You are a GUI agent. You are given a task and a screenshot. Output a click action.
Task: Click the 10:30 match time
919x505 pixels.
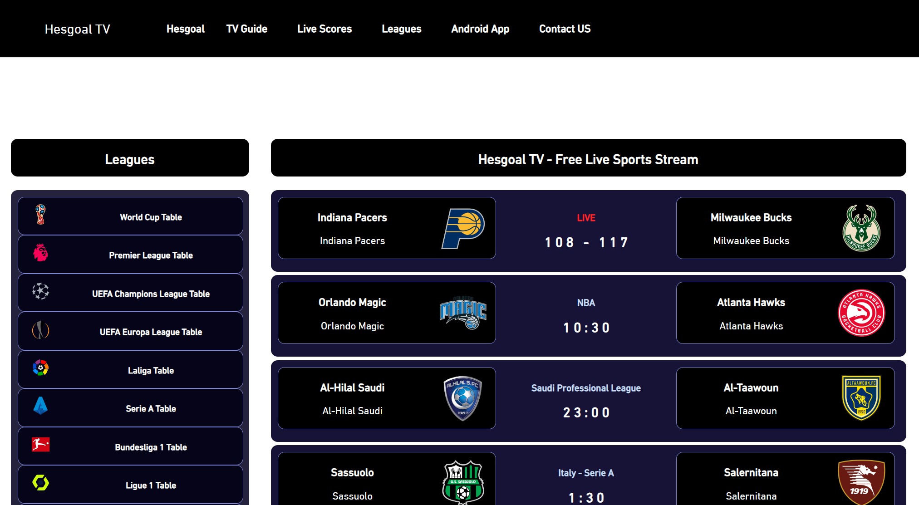point(586,328)
